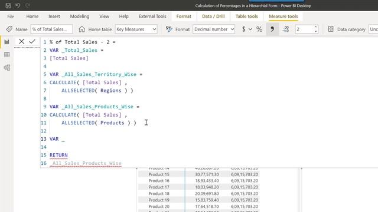Select the Product 17 row label
Image resolution: width=378 pixels, height=212 pixels.
coord(159,187)
